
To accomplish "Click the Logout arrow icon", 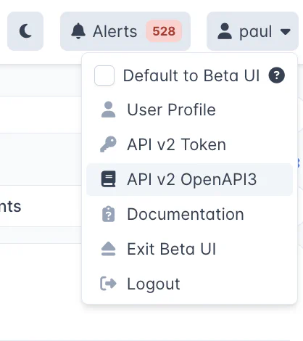I will [108, 284].
